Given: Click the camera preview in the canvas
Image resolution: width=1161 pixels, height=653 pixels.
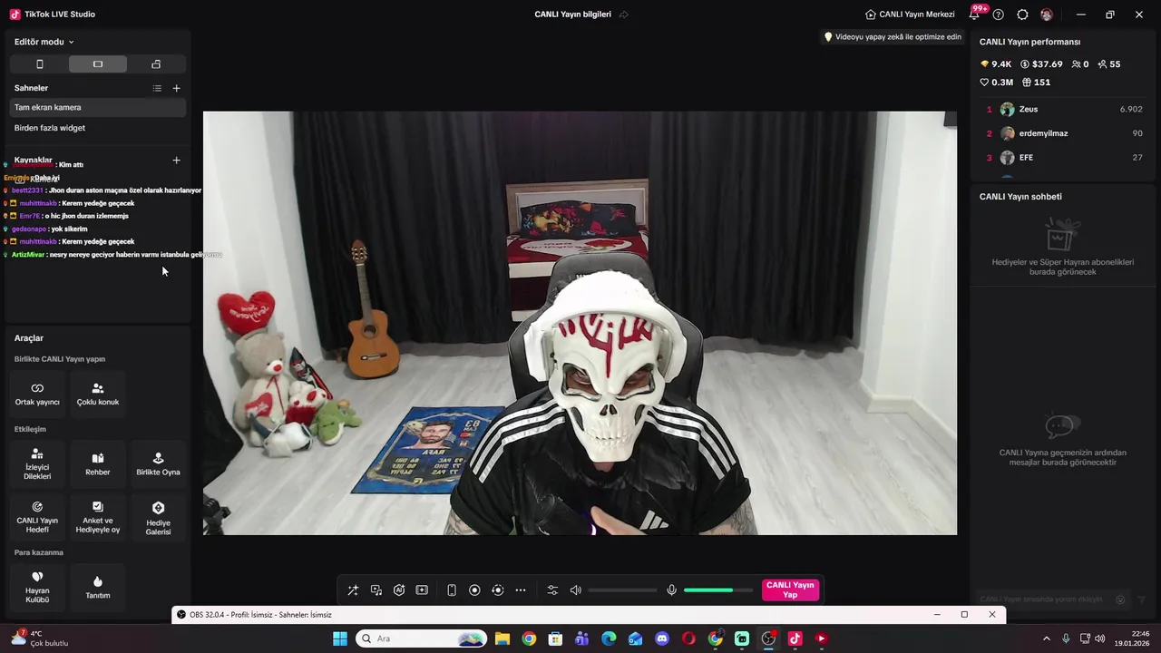Looking at the screenshot, I should pyautogui.click(x=580, y=323).
